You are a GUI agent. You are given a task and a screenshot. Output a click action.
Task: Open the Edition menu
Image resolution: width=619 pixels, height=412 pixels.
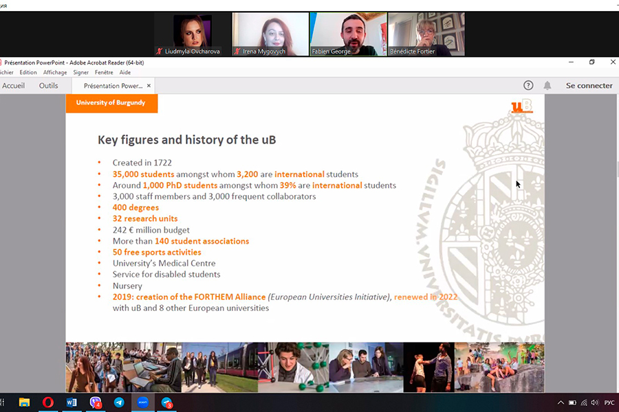[28, 73]
